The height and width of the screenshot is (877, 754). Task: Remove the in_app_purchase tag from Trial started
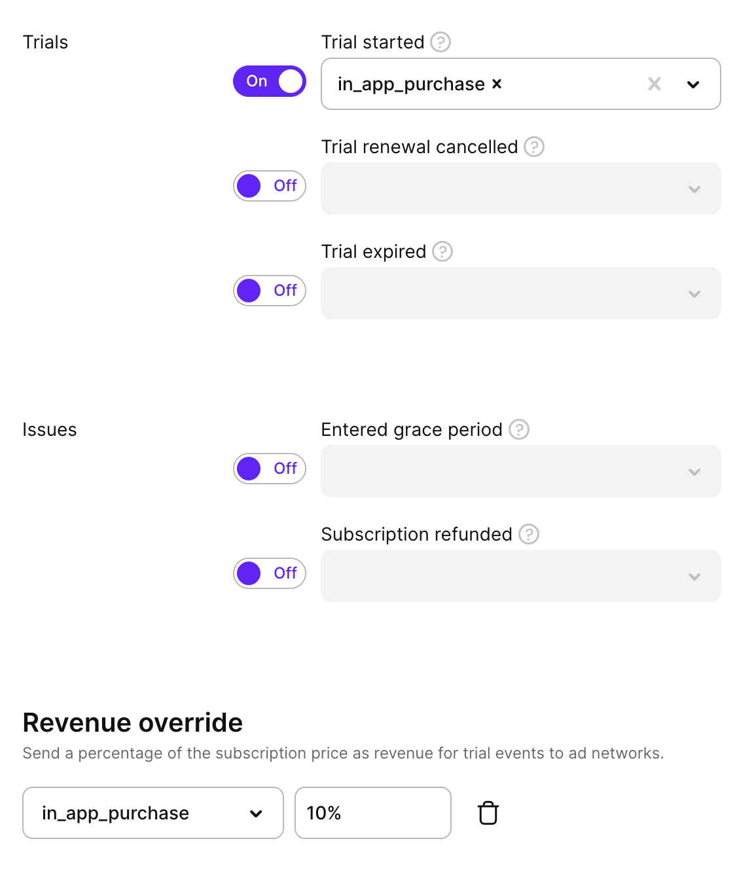coord(496,84)
